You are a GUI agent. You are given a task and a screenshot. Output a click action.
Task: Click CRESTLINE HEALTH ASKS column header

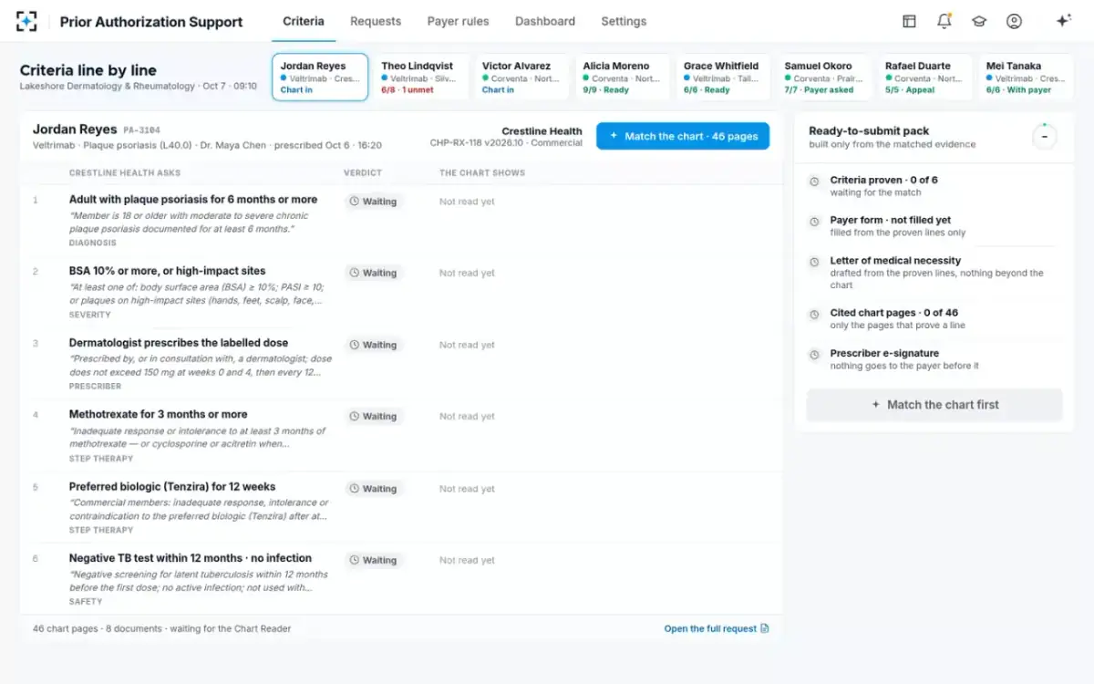(125, 172)
